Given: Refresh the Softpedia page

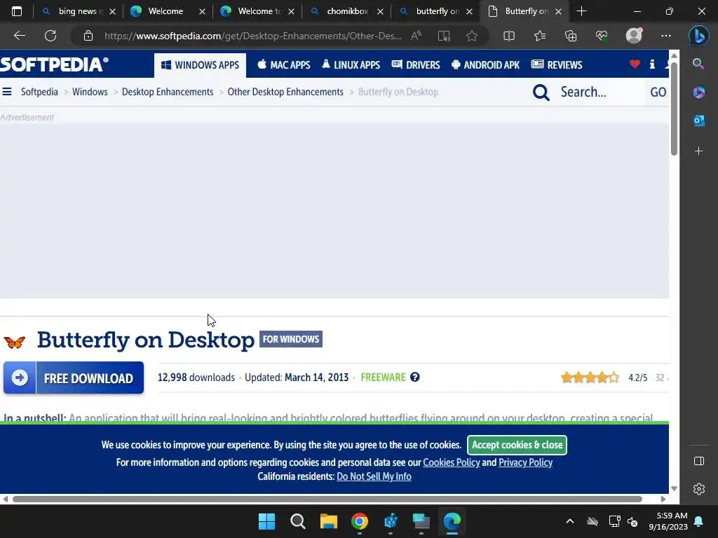Looking at the screenshot, I should coord(50,36).
